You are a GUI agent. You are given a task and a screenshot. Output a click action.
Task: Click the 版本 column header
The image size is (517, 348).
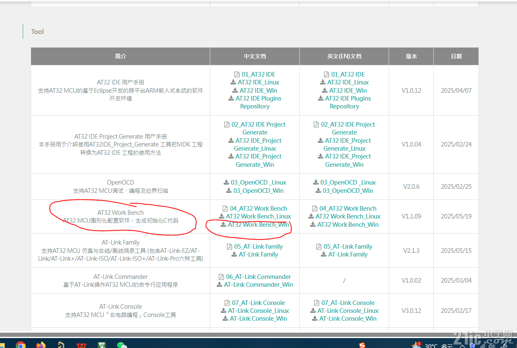411,56
